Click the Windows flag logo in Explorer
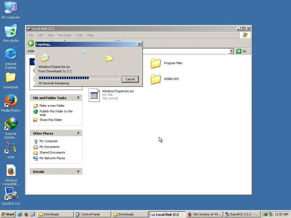The image size is (291, 218). click(x=245, y=35)
